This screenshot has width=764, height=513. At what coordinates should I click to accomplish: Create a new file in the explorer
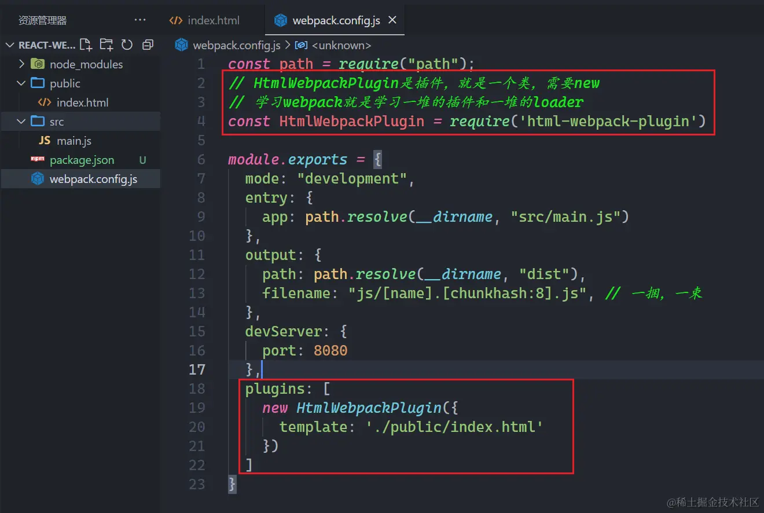(x=86, y=45)
